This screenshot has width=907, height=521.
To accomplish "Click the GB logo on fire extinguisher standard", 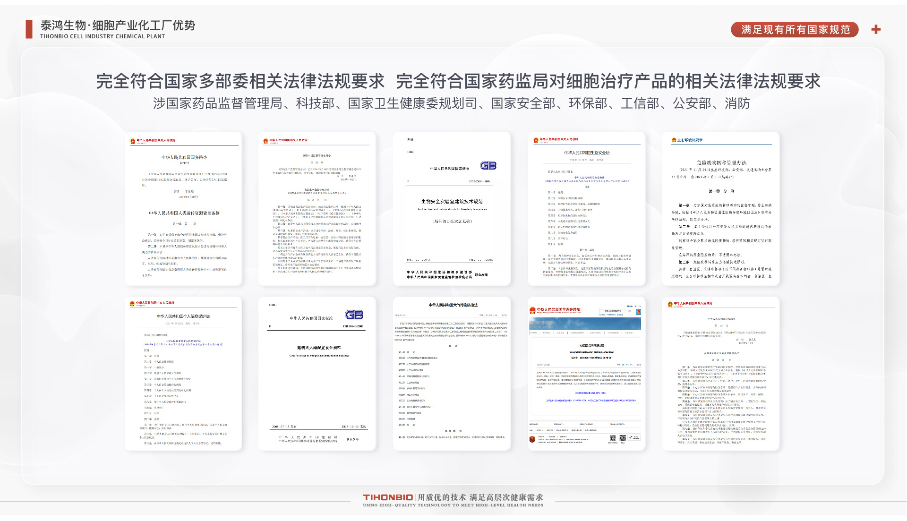I will [x=354, y=315].
